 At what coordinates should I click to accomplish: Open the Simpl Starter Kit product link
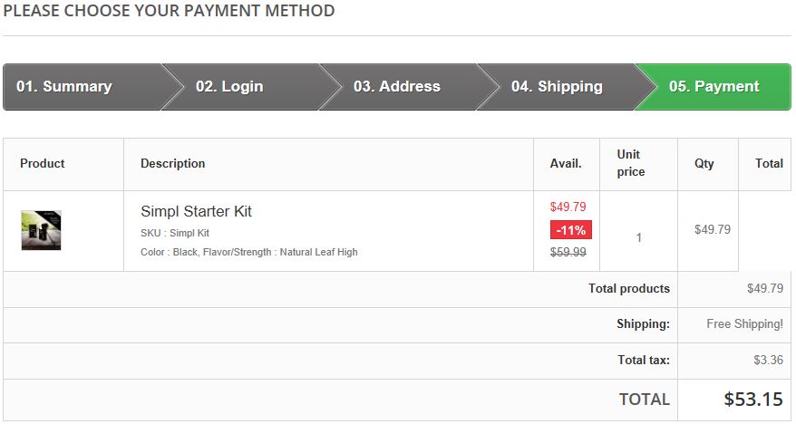[196, 211]
